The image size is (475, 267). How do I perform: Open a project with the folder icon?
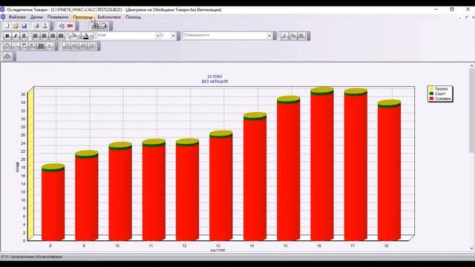pos(16,26)
